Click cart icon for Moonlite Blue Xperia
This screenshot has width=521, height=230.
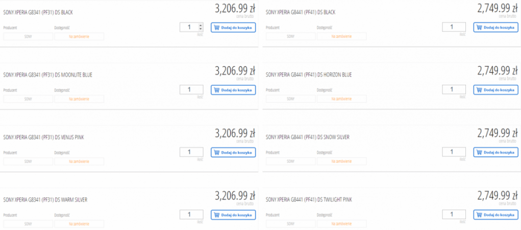tap(216, 90)
